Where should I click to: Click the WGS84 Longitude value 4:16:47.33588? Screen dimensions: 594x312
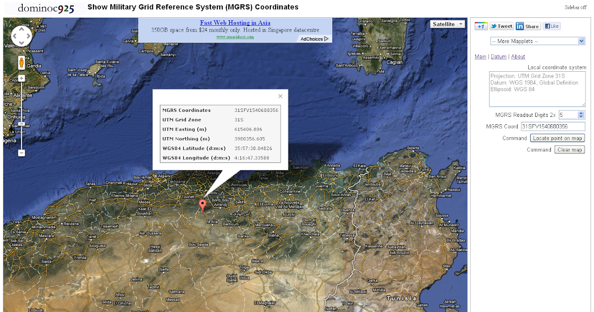252,158
